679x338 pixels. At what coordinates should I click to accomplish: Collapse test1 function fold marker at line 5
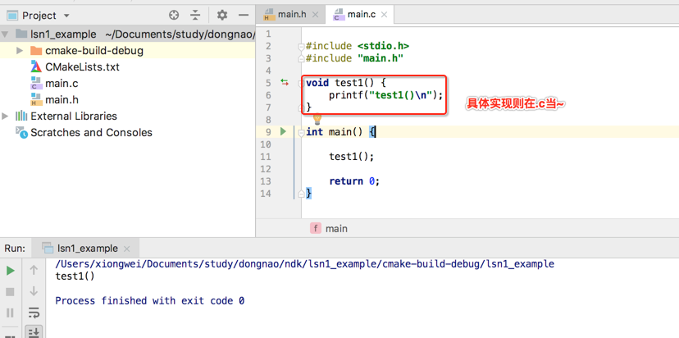tap(302, 83)
